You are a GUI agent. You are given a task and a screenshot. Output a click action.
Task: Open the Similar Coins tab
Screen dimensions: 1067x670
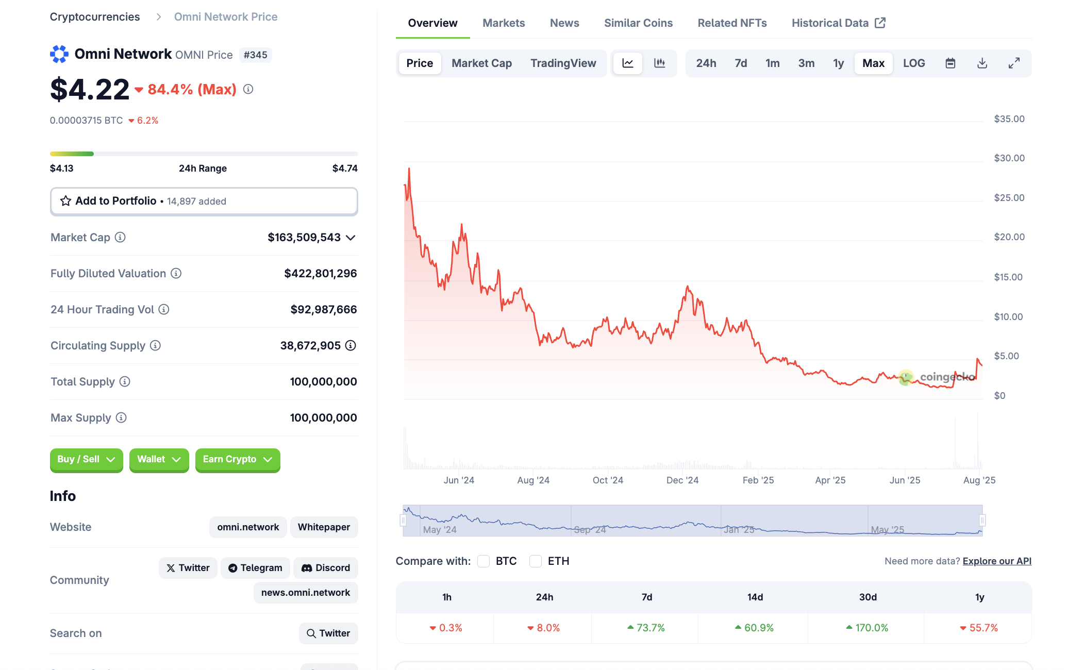[x=638, y=23]
